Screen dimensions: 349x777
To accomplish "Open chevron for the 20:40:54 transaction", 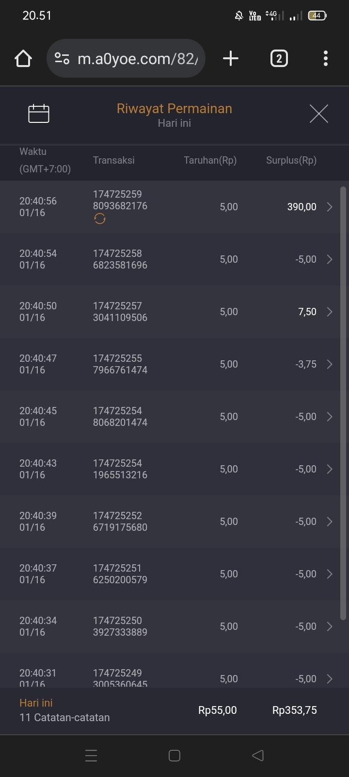I will tap(330, 259).
